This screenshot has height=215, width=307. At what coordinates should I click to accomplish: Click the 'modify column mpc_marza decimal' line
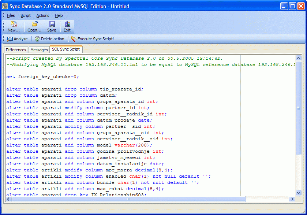click(90, 170)
